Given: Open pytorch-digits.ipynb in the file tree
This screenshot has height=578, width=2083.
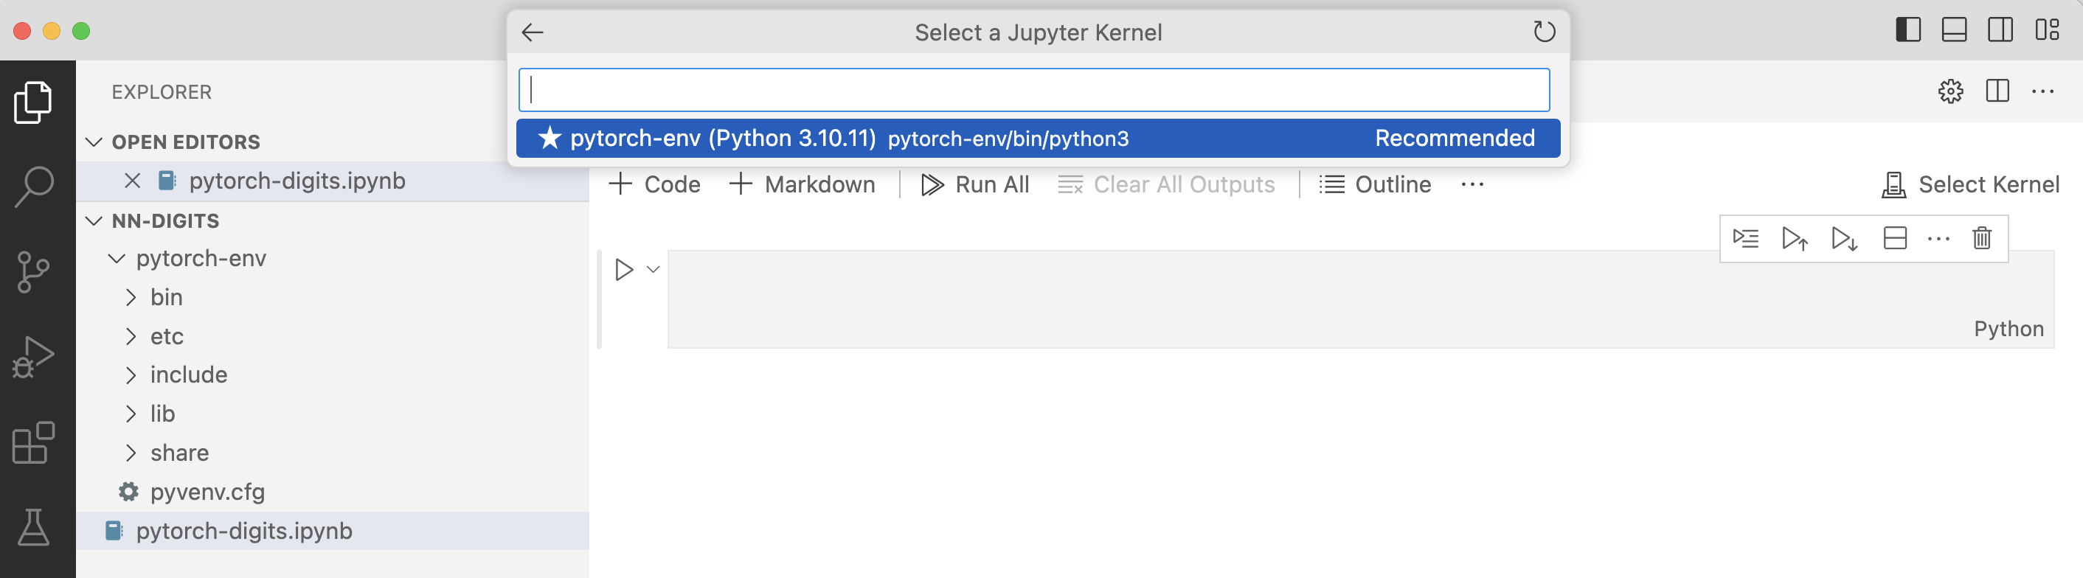Looking at the screenshot, I should (x=243, y=531).
